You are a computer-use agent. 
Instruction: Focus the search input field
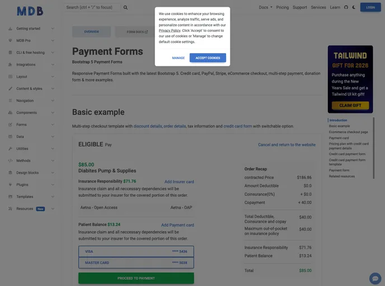[x=92, y=7]
